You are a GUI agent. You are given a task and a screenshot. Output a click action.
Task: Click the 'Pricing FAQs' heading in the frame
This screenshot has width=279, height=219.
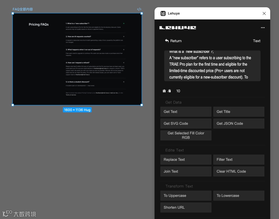point(38,24)
